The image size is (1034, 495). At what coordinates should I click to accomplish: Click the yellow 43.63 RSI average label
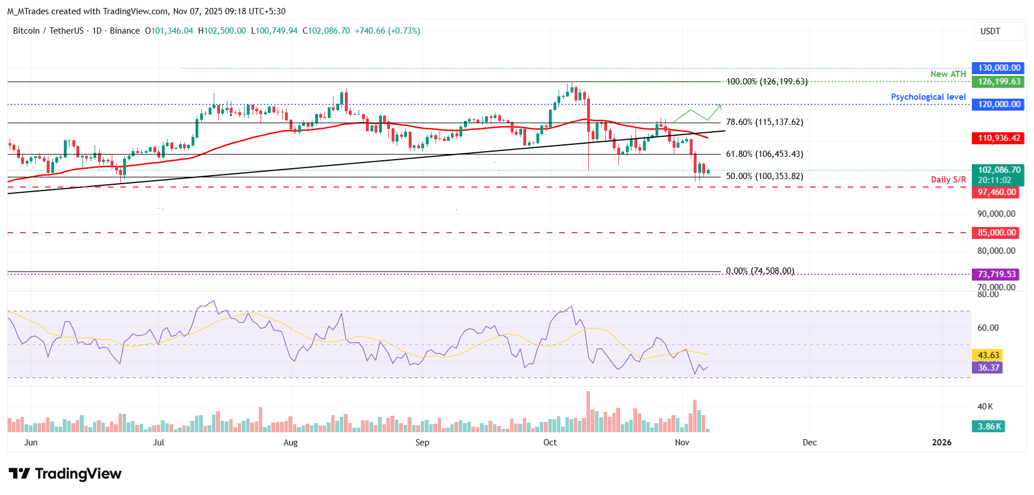pos(988,355)
